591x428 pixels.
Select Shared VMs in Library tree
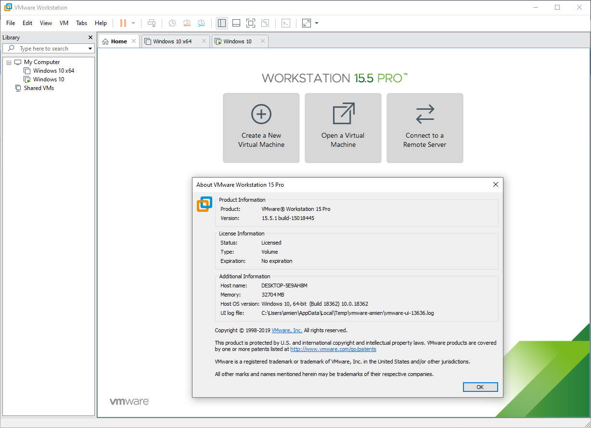(39, 88)
